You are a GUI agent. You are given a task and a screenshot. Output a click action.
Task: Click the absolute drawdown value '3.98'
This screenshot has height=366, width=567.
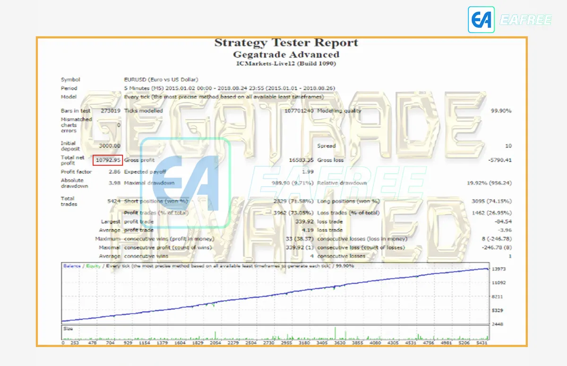pos(115,183)
